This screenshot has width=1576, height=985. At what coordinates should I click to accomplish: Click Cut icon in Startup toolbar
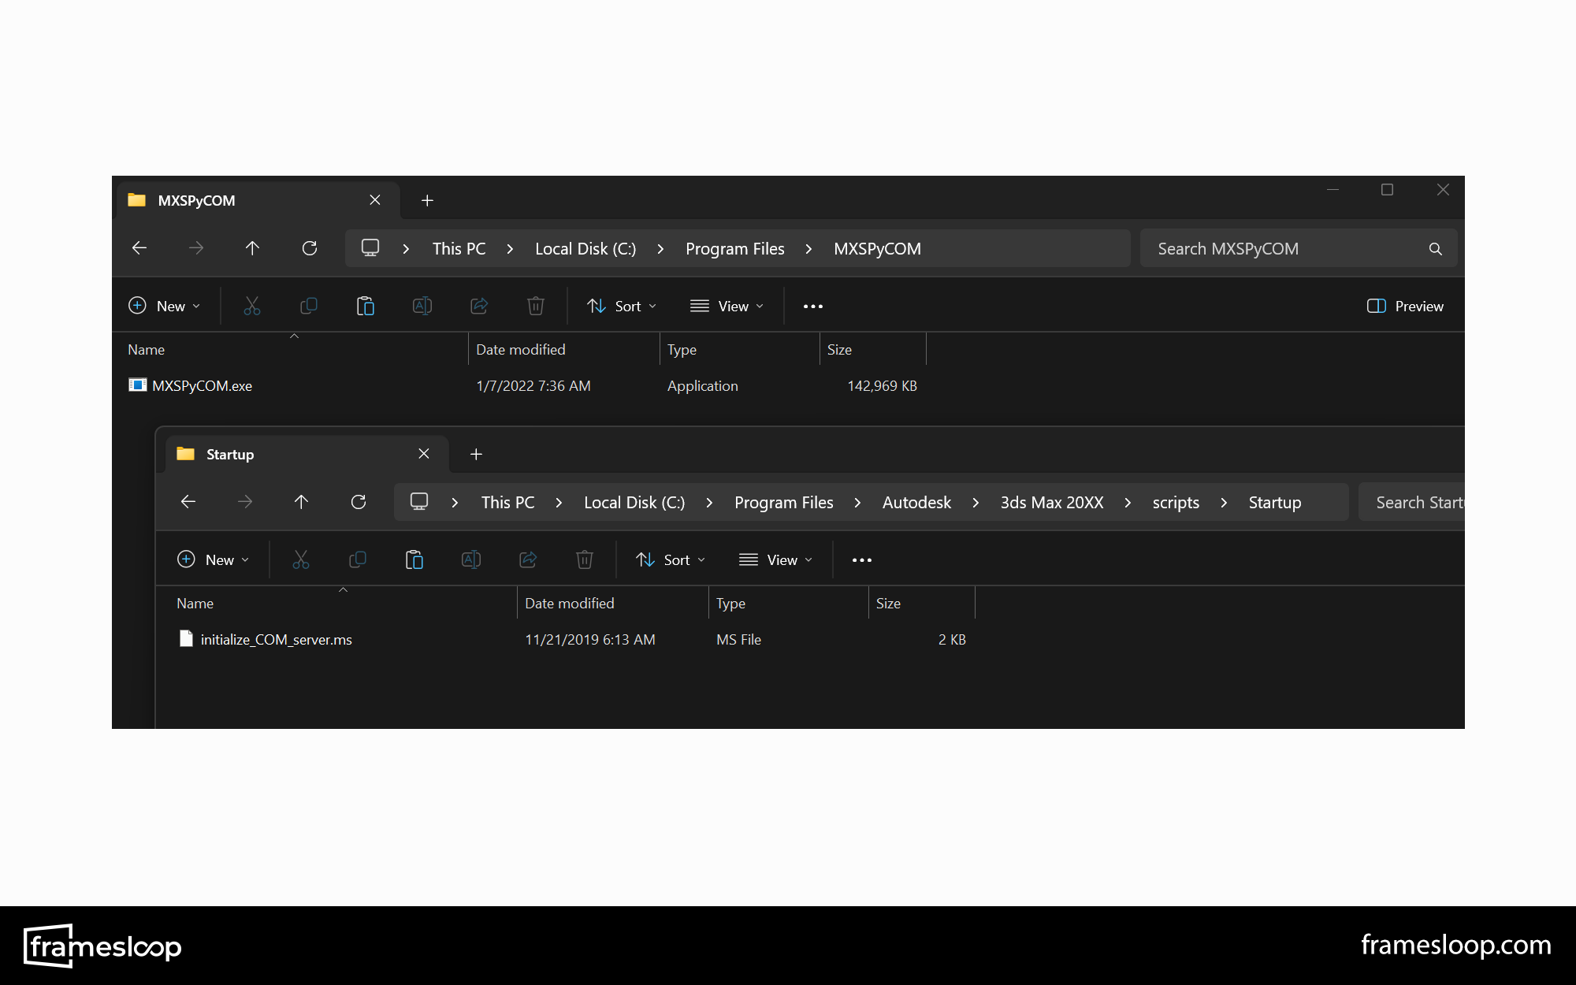301,559
